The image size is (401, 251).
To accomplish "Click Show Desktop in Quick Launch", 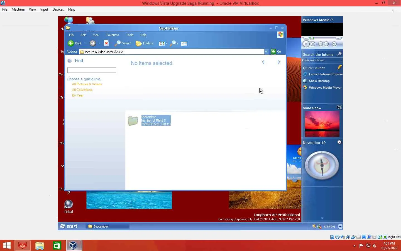I will click(x=316, y=81).
